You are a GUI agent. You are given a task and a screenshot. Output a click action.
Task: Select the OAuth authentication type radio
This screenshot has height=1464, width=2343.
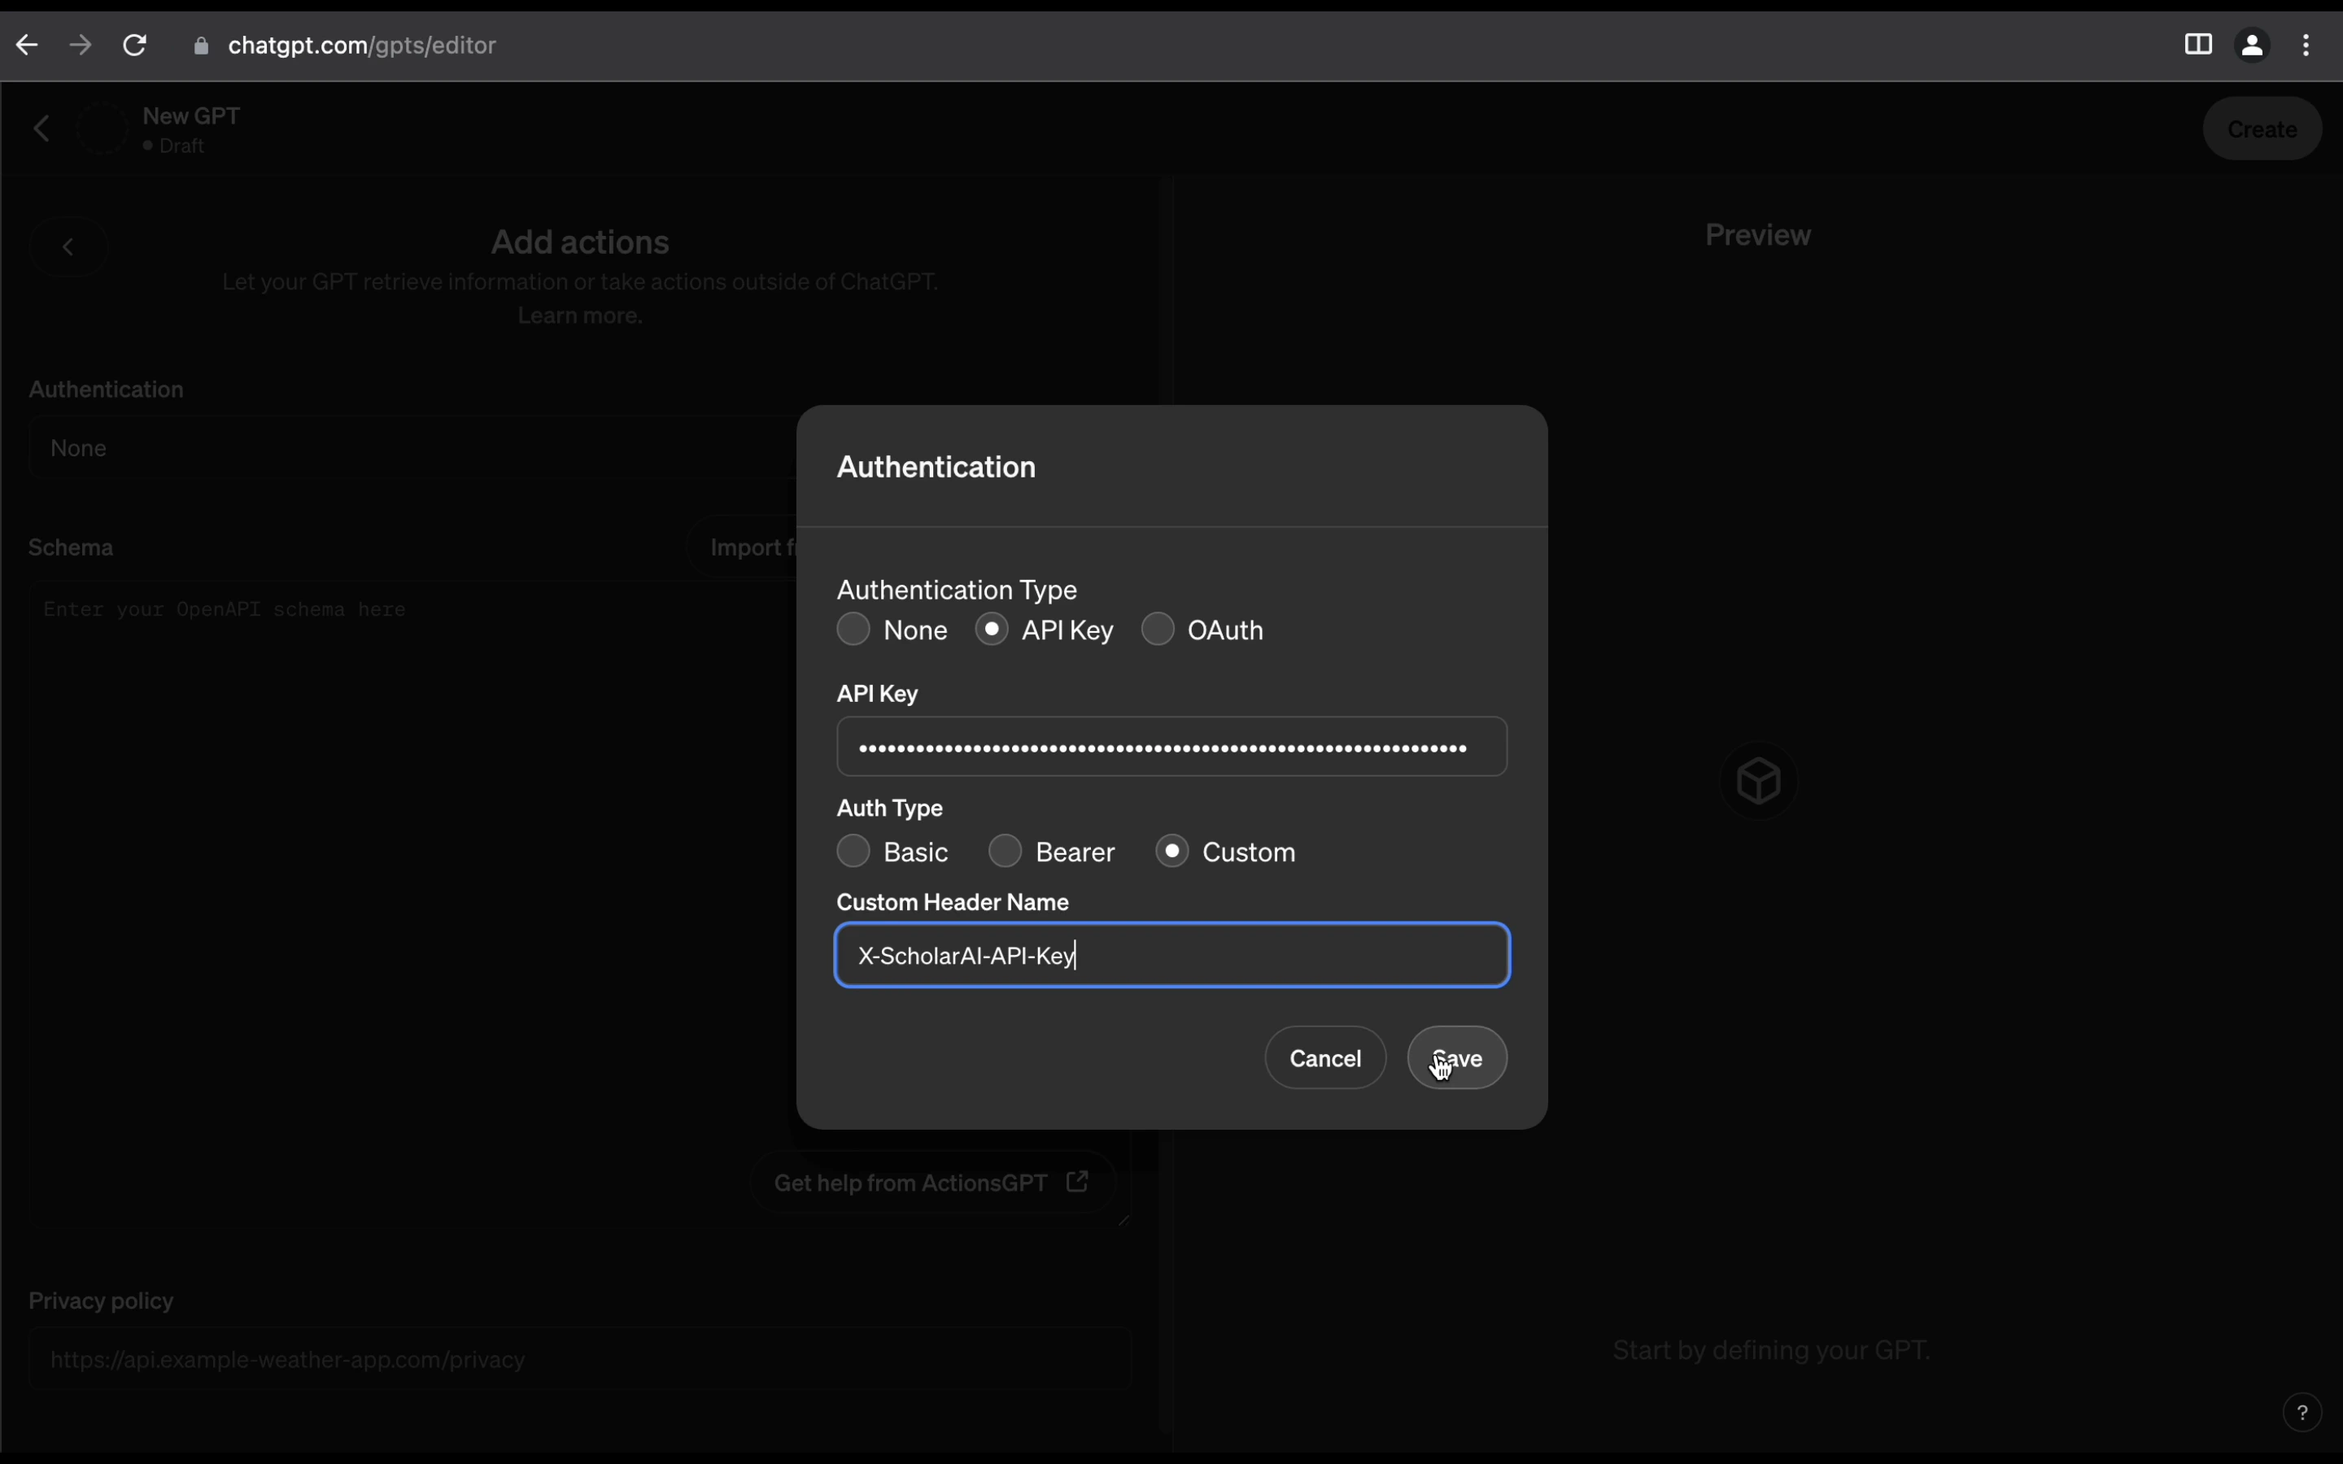tap(1158, 630)
